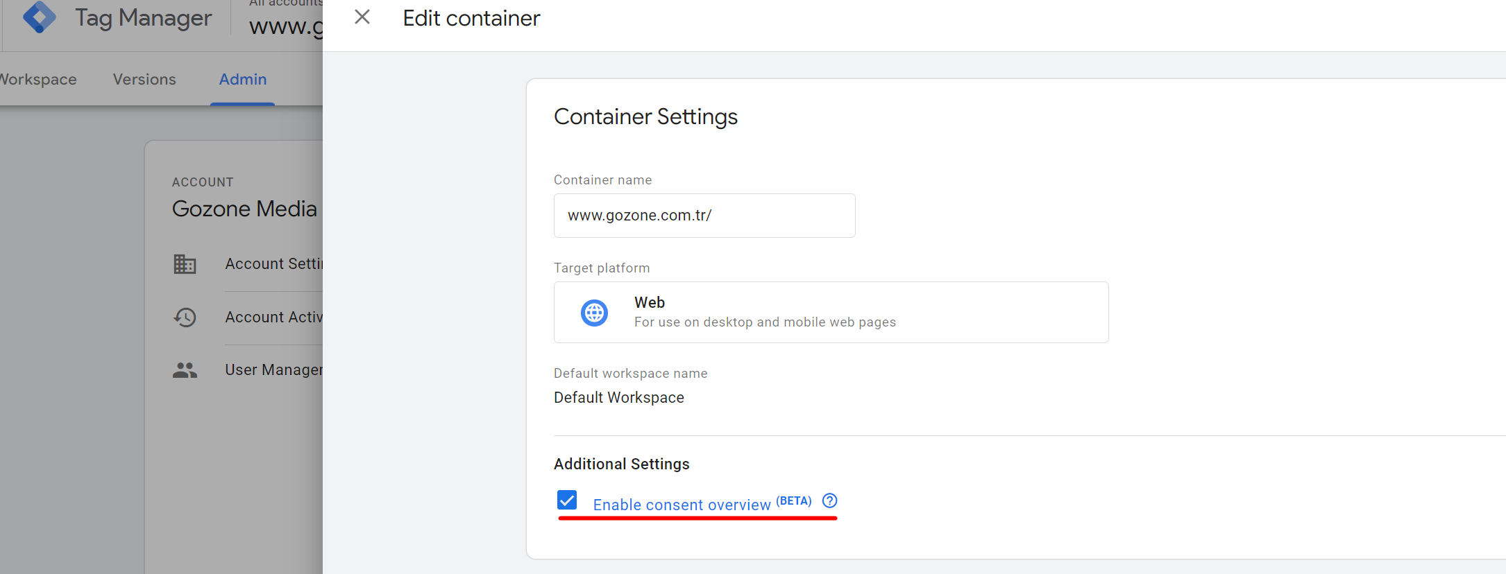The image size is (1506, 574).
Task: Open User Management menu entry
Action: [x=273, y=370]
